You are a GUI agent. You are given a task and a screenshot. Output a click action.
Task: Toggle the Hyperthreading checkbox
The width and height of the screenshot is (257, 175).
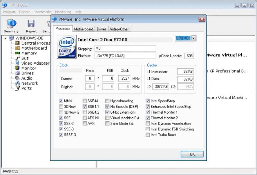click(107, 101)
